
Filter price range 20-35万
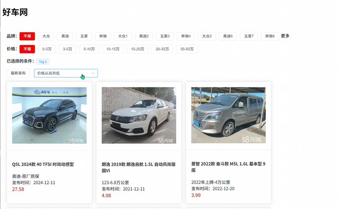pyautogui.click(x=162, y=49)
